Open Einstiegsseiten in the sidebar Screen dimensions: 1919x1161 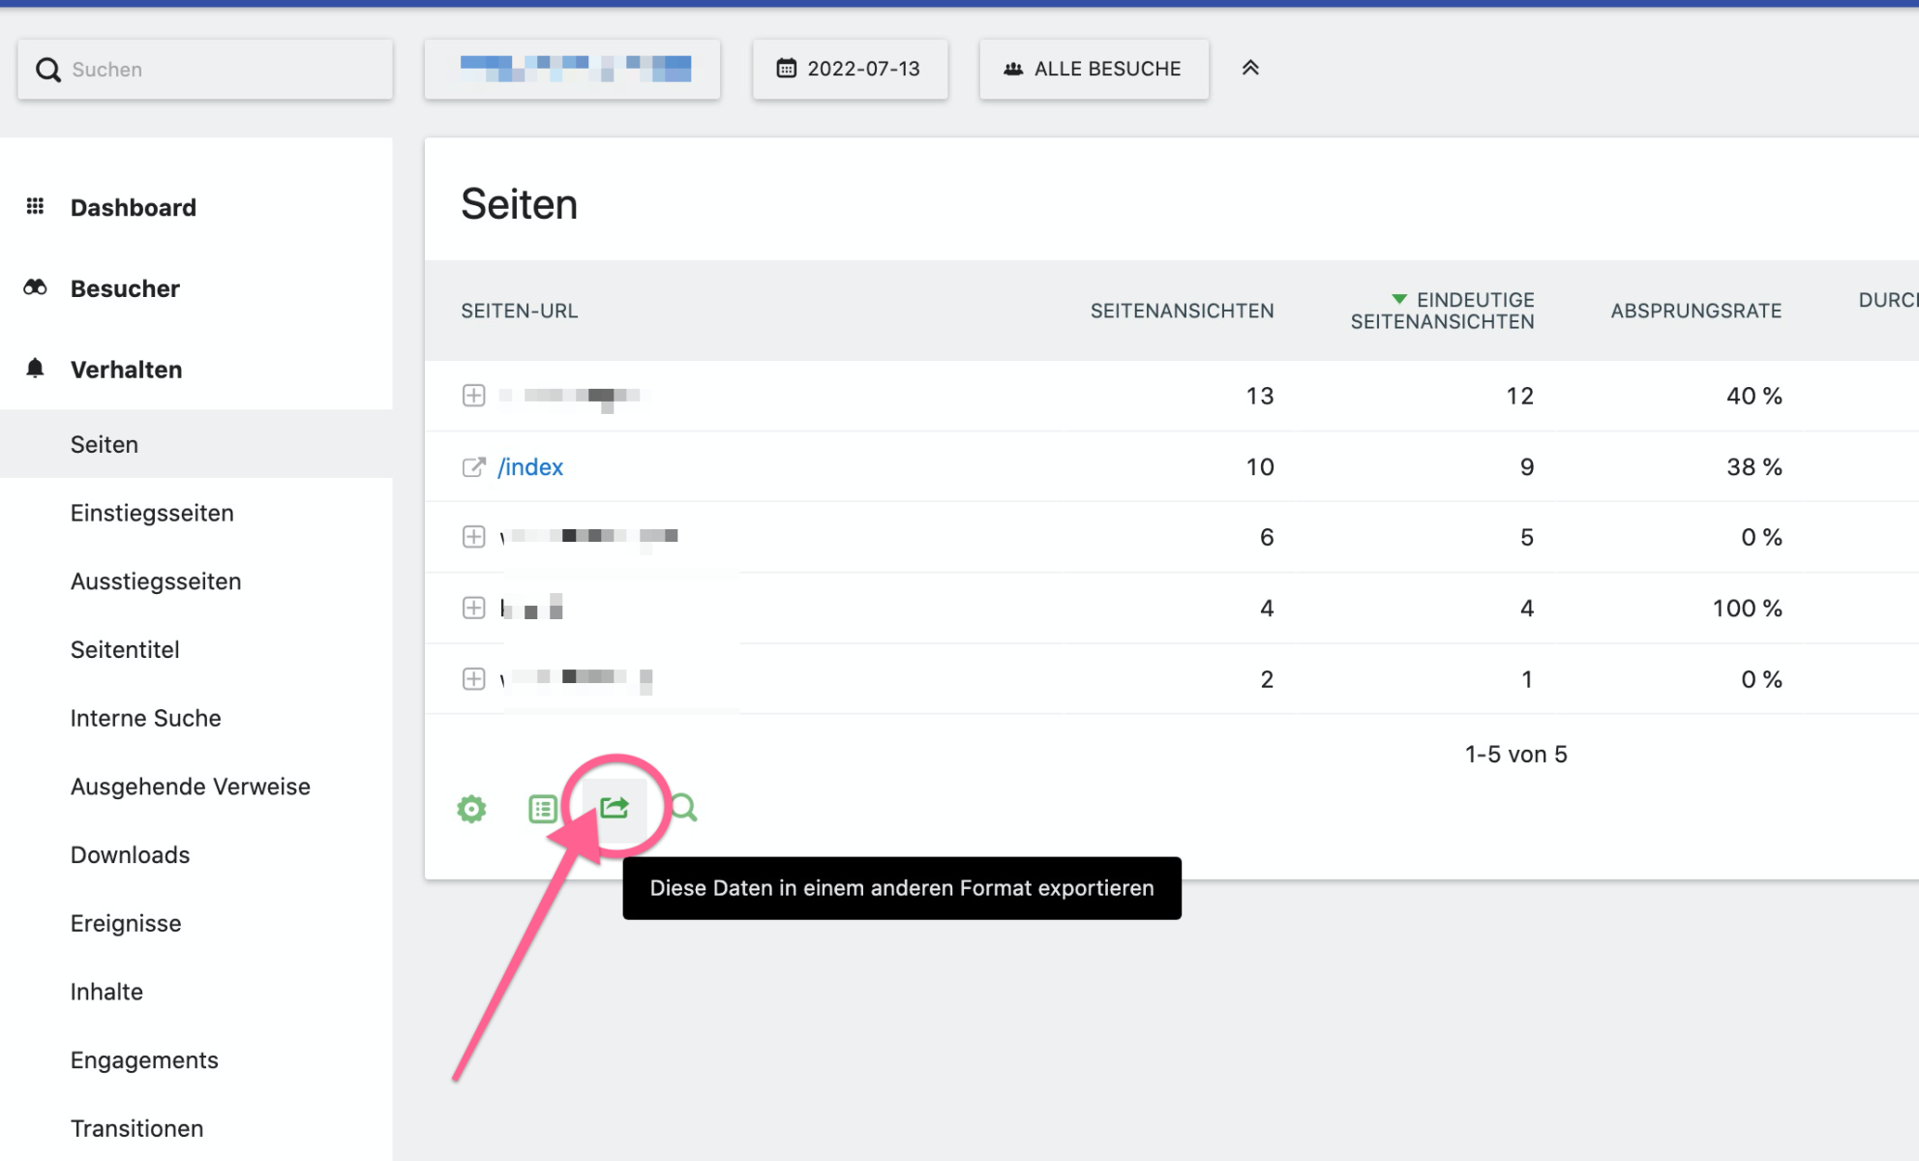click(x=152, y=513)
